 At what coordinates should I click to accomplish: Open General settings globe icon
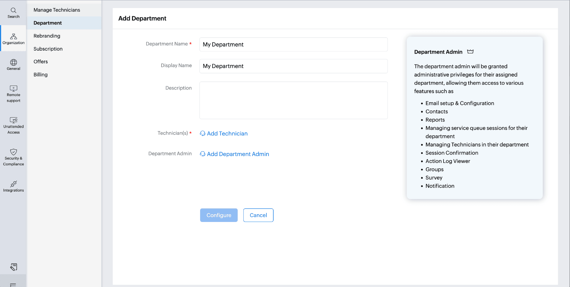[x=13, y=64]
